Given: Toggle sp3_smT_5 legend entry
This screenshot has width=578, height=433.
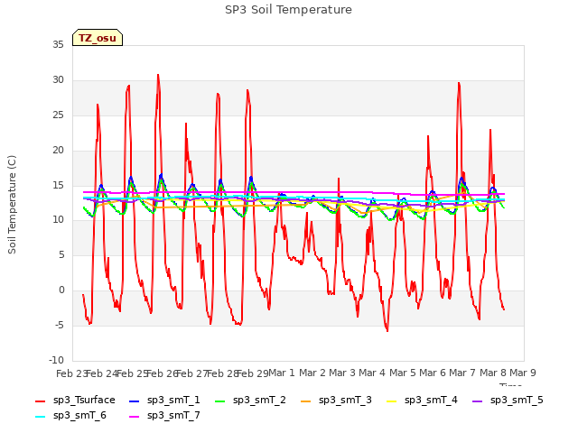Looking at the screenshot, I should 508,400.
